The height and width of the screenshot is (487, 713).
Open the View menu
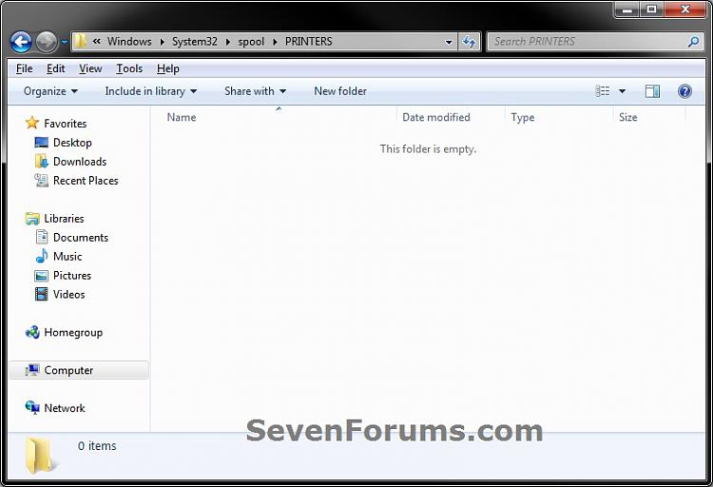pyautogui.click(x=90, y=68)
